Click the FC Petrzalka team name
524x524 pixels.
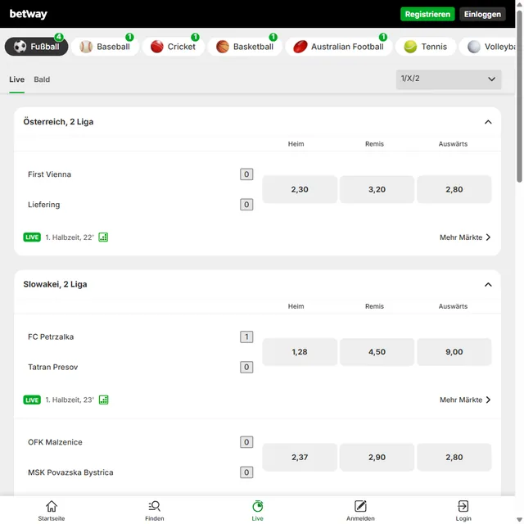(x=51, y=337)
